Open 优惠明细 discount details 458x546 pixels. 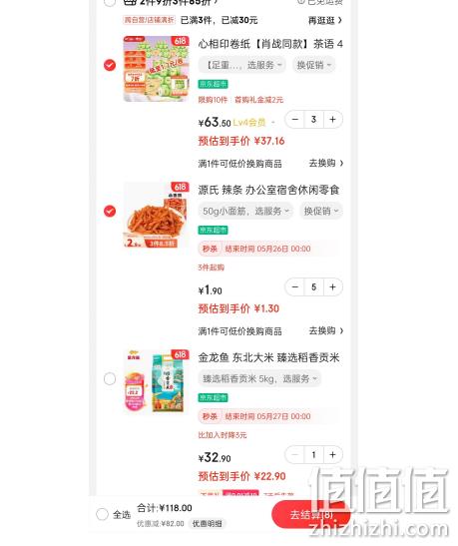pos(208,524)
